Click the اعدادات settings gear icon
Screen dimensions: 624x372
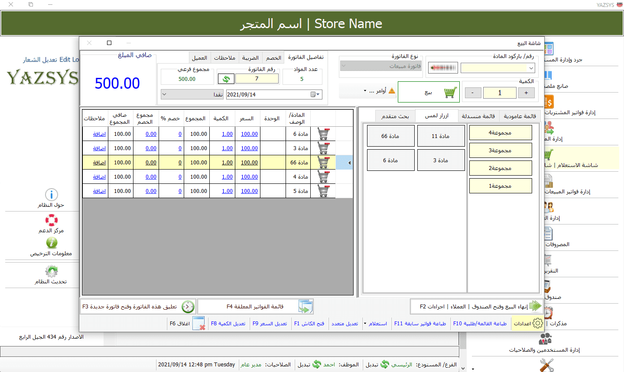(537, 323)
